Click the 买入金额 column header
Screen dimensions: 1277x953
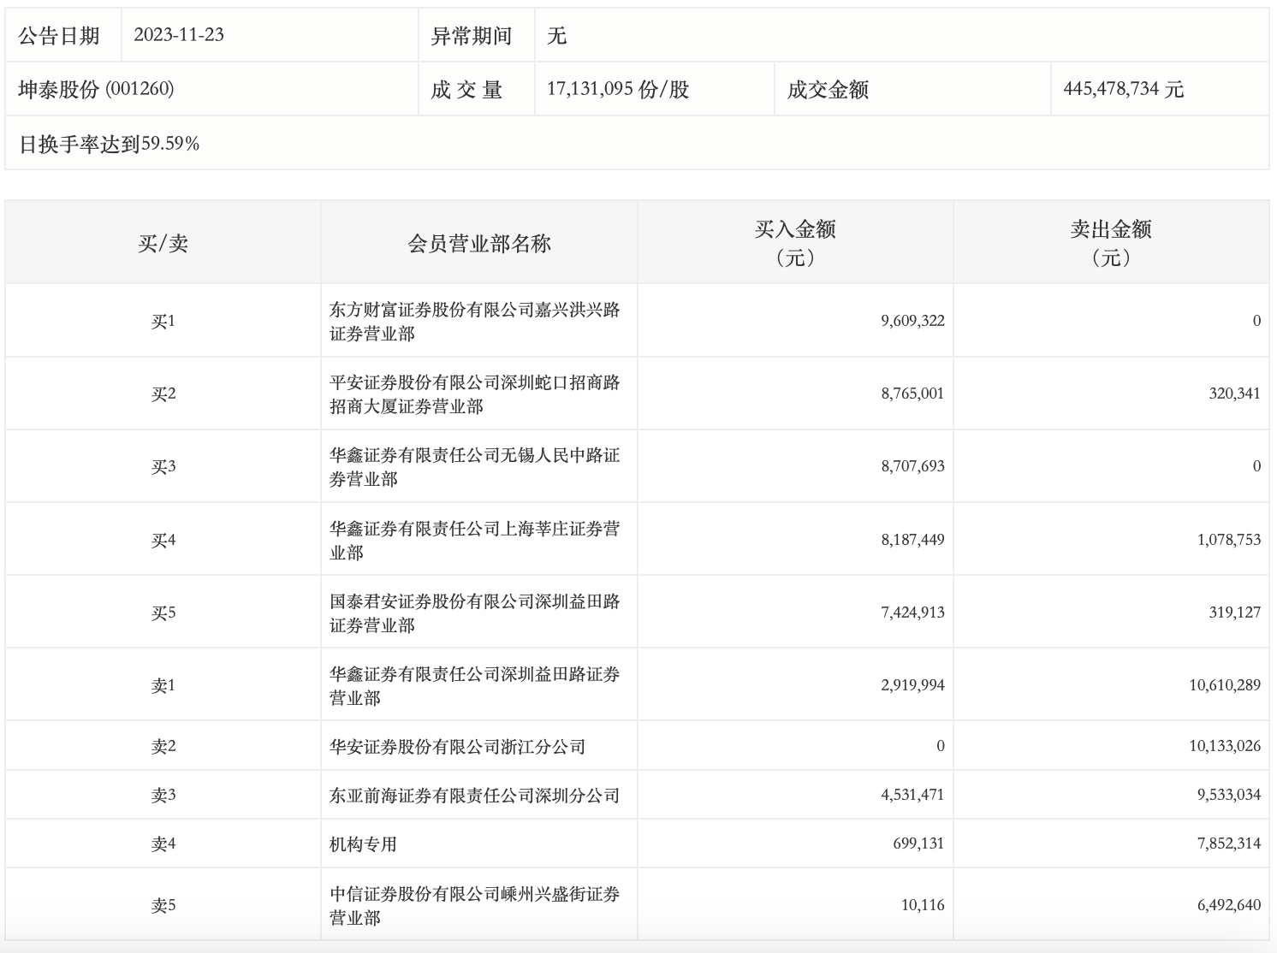pos(794,242)
